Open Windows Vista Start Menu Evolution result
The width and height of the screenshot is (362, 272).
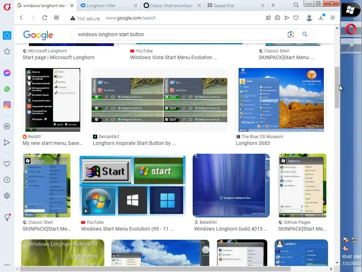tap(174, 57)
